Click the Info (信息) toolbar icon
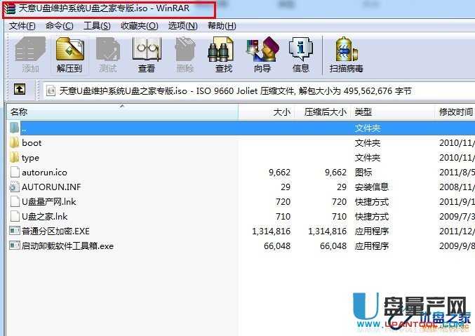The width and height of the screenshot is (475, 336). [x=300, y=54]
